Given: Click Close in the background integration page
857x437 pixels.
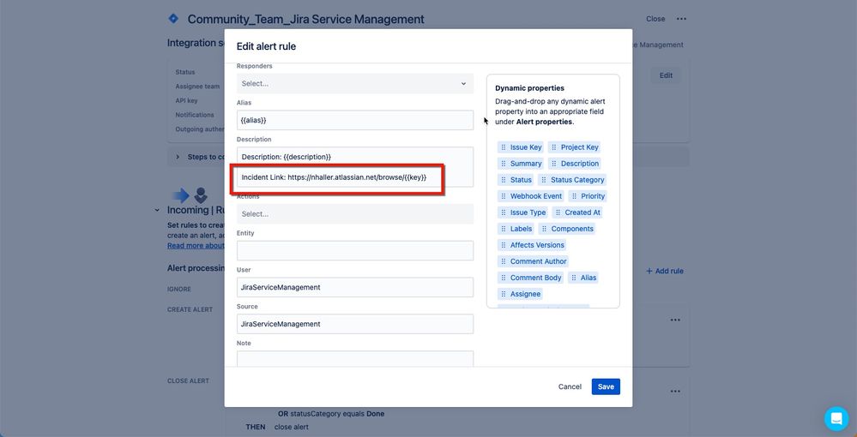Looking at the screenshot, I should [x=655, y=19].
